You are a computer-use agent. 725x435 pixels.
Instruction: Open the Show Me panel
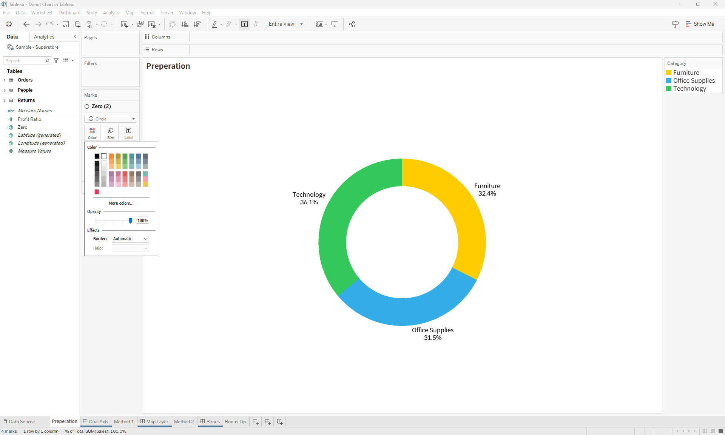[700, 24]
